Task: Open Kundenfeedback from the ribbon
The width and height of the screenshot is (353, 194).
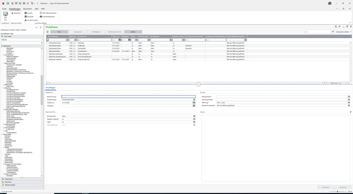Action: click(47, 16)
